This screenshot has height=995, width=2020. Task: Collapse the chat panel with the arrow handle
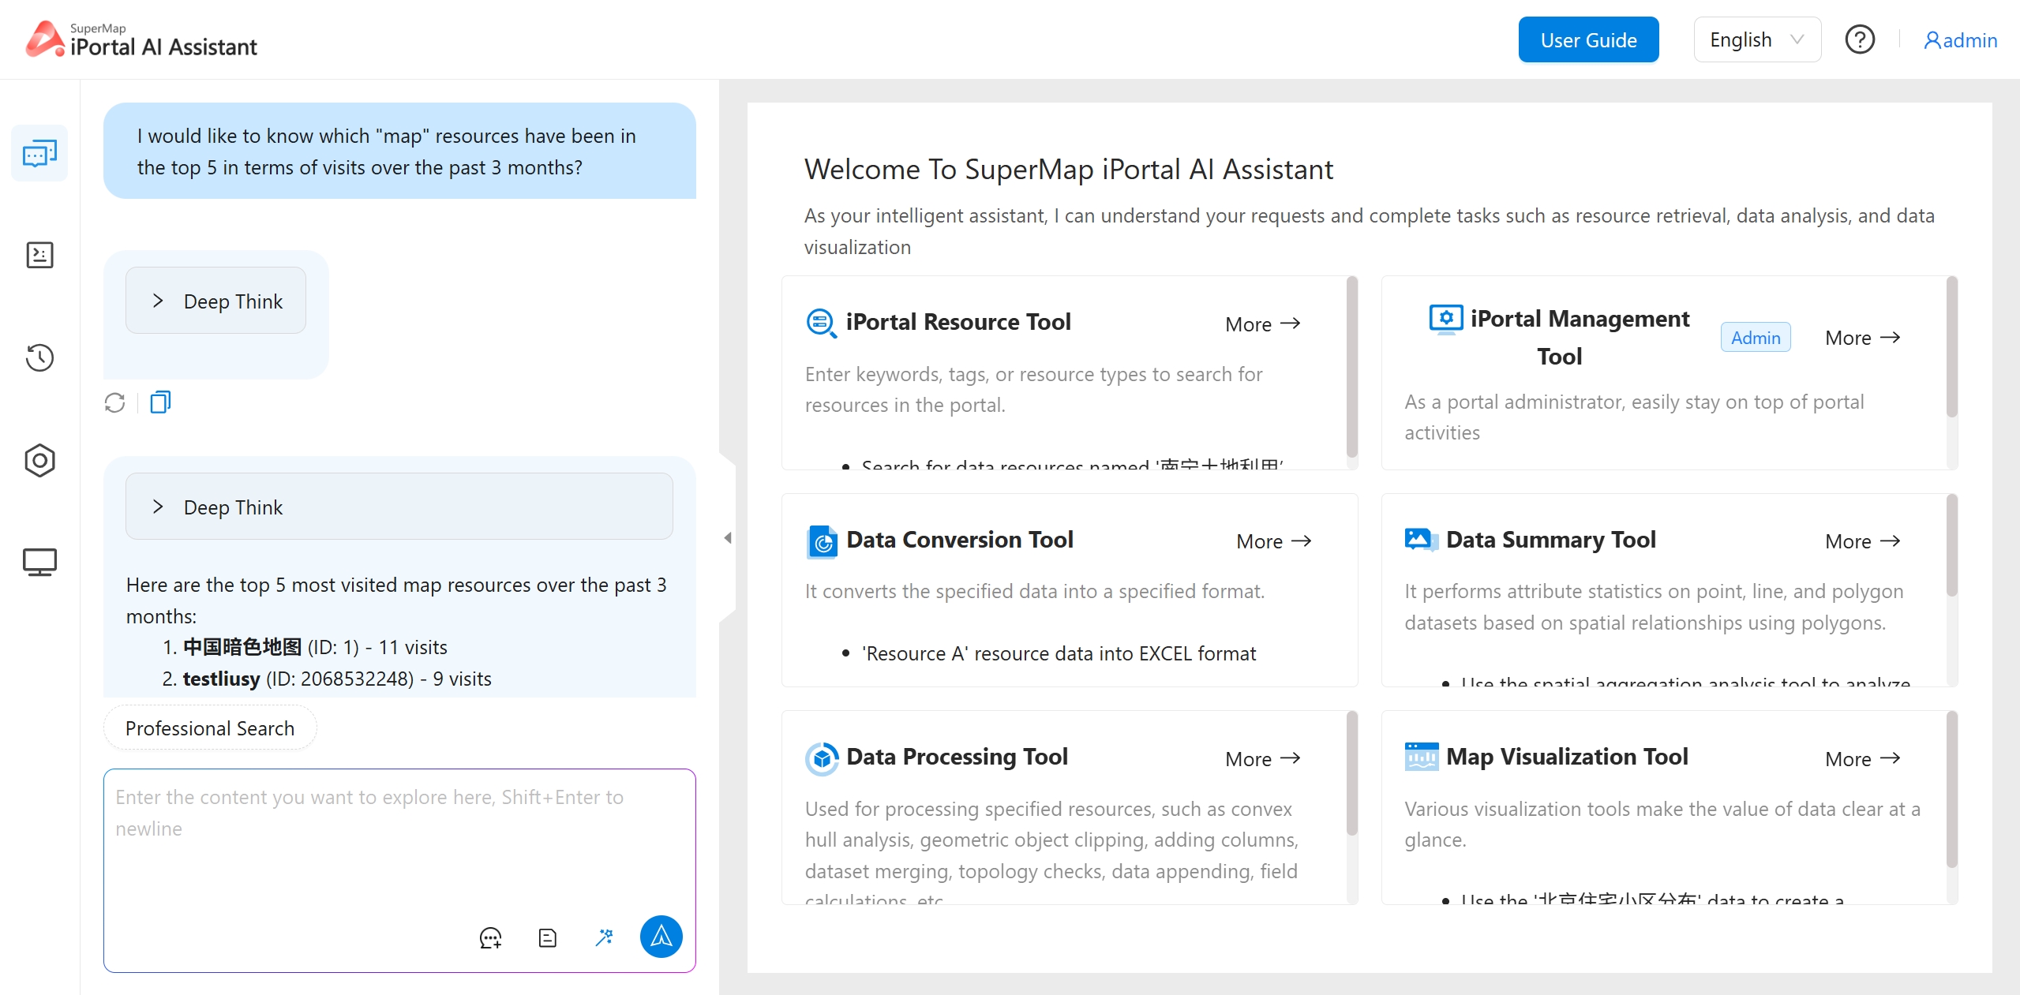point(728,538)
